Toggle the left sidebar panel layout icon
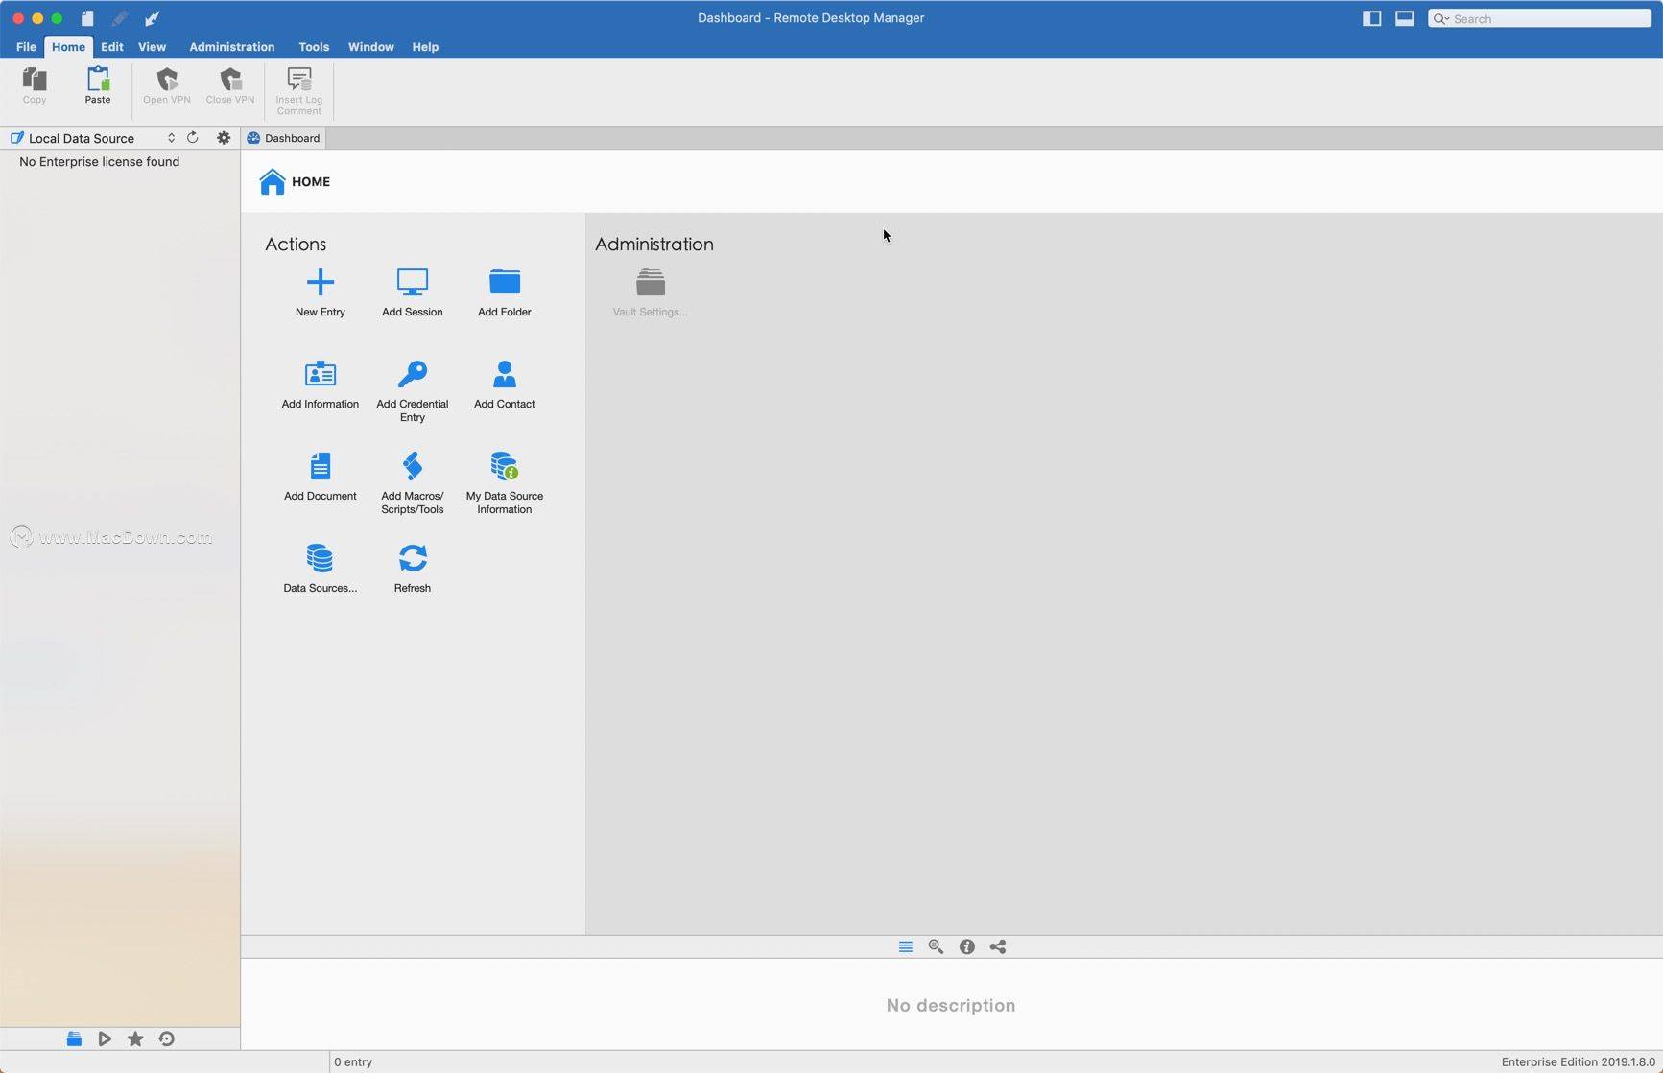This screenshot has width=1663, height=1073. [1371, 18]
